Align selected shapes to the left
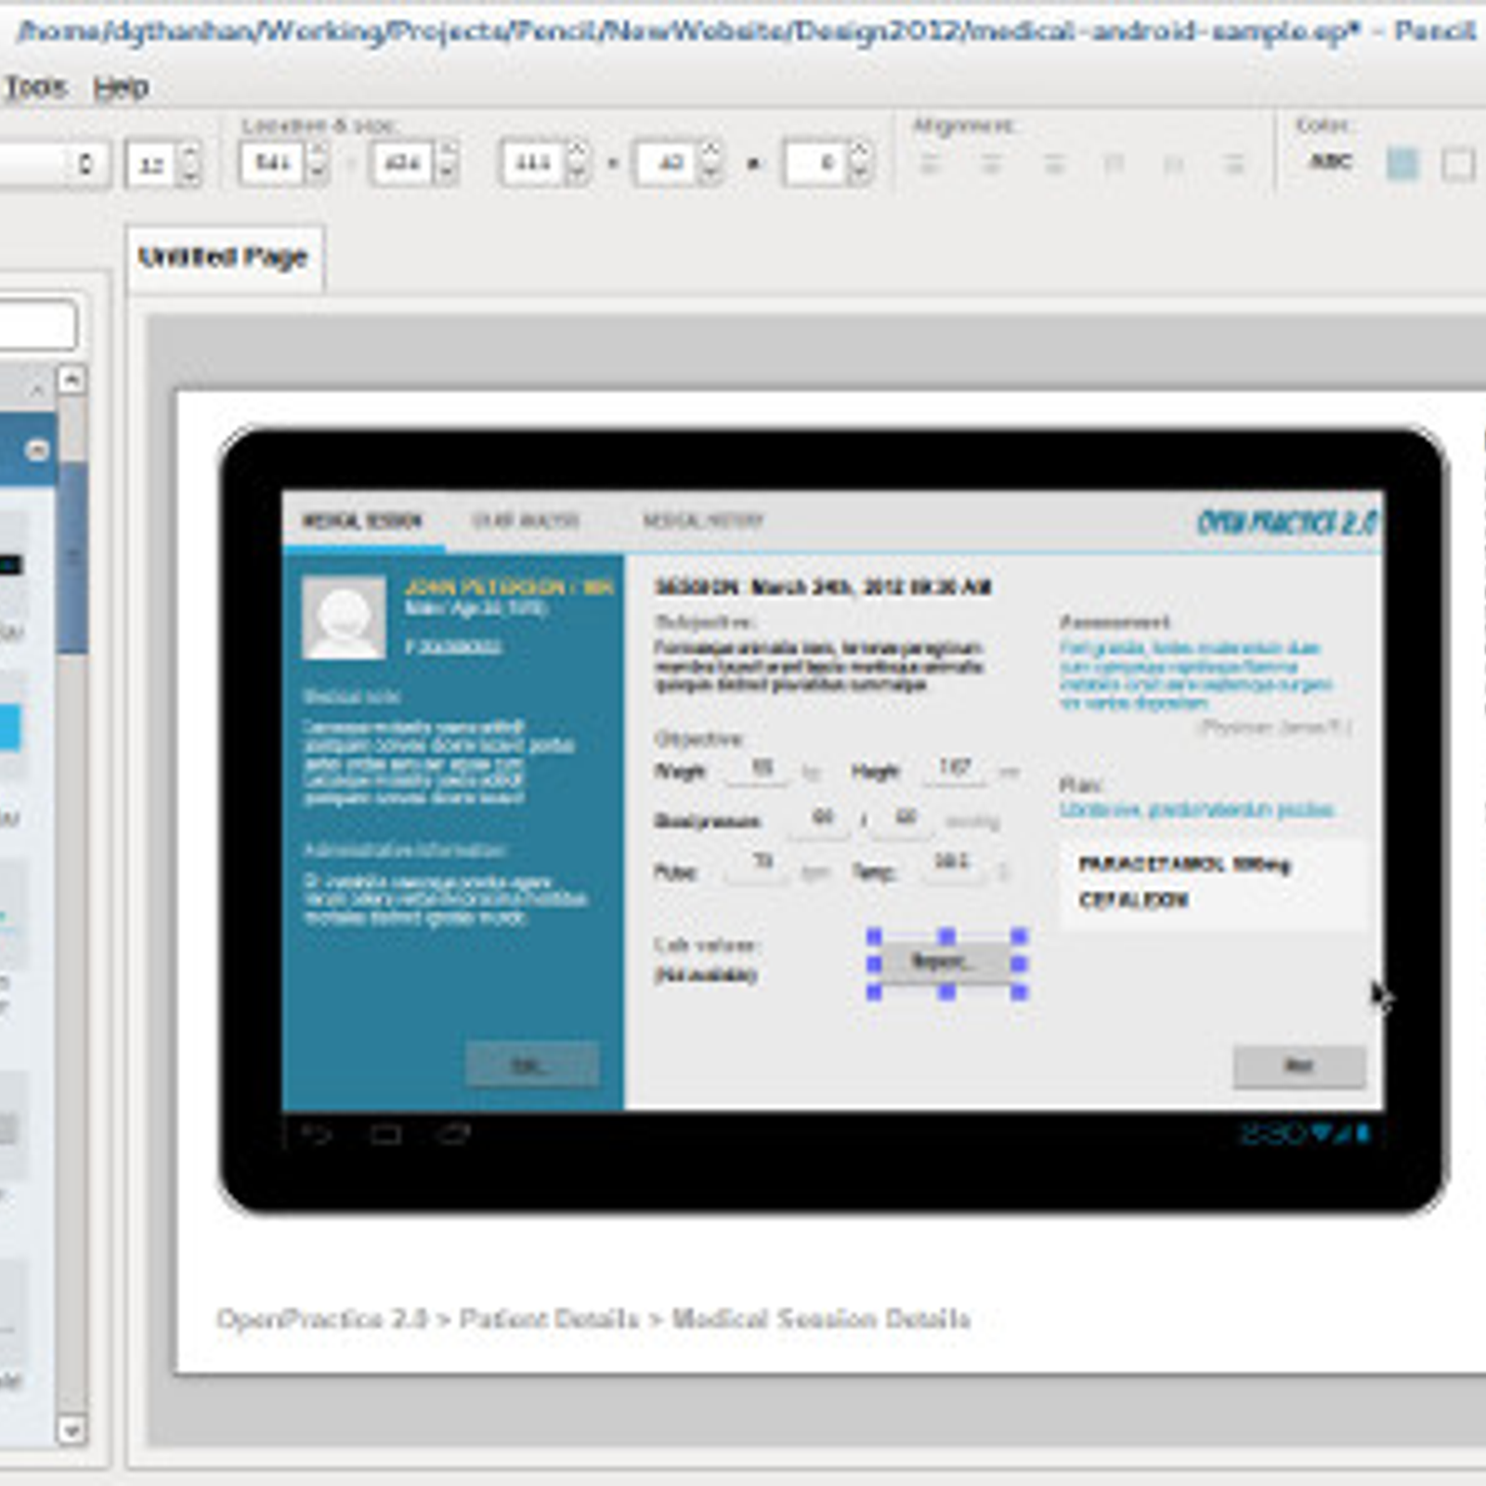 coord(931,164)
